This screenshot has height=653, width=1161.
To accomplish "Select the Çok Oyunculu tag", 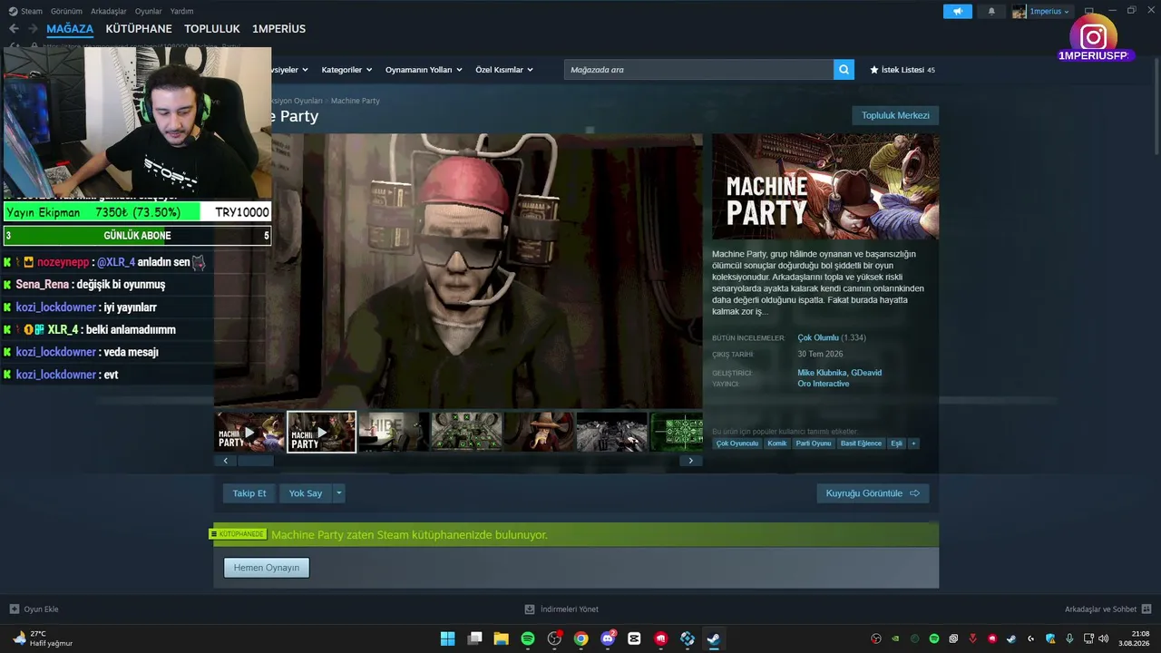I will coord(737,443).
